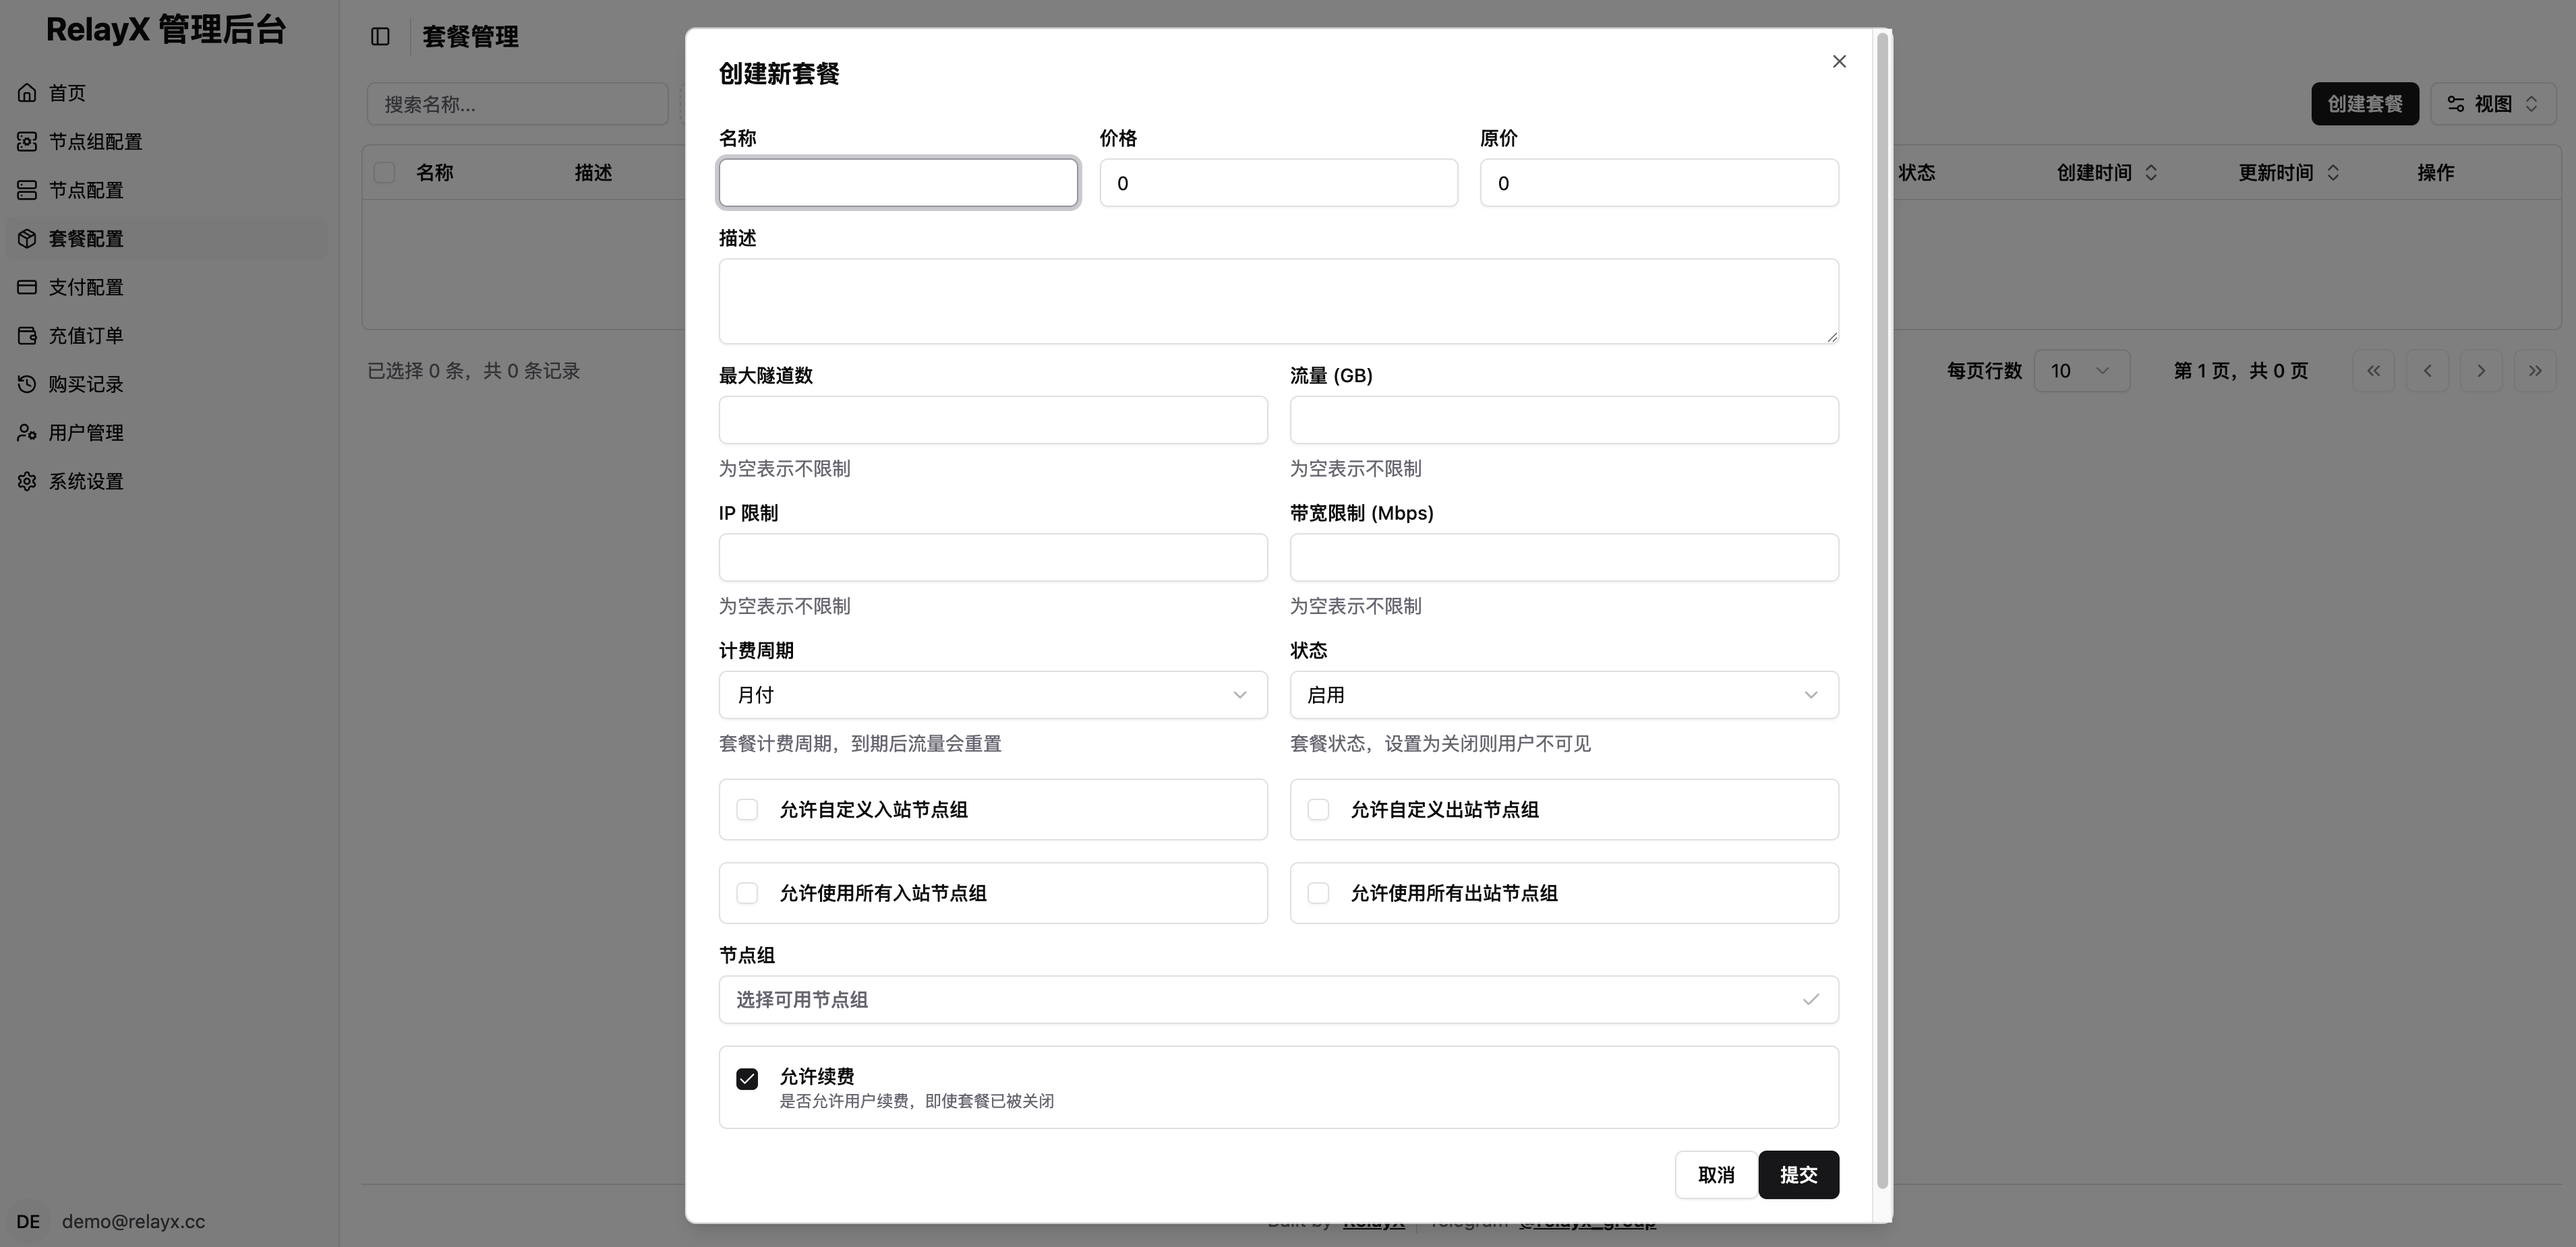Click the wallet icon for 充值订单
2576x1247 pixels.
click(x=27, y=336)
